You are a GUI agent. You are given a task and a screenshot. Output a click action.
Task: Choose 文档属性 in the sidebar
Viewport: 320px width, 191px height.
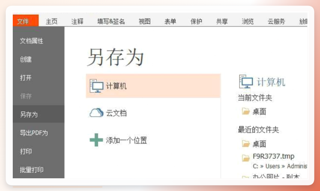click(32, 41)
